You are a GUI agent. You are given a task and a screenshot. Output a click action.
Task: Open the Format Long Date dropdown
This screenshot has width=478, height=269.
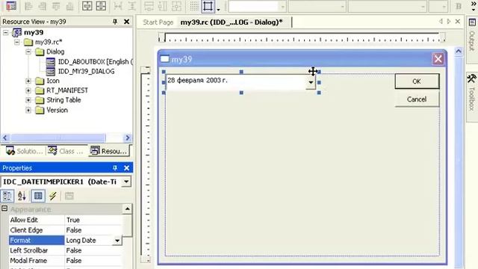tap(117, 241)
